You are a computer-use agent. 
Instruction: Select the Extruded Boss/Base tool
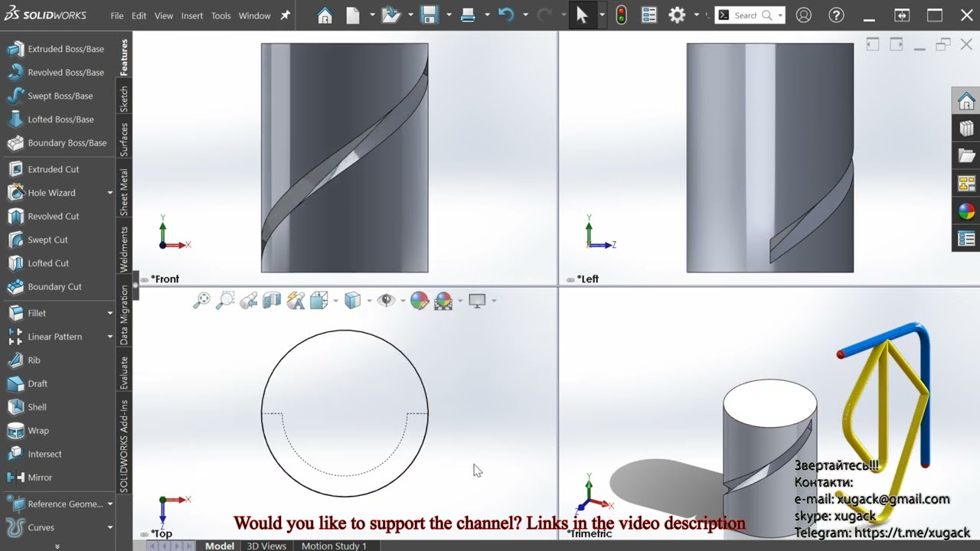click(x=56, y=49)
